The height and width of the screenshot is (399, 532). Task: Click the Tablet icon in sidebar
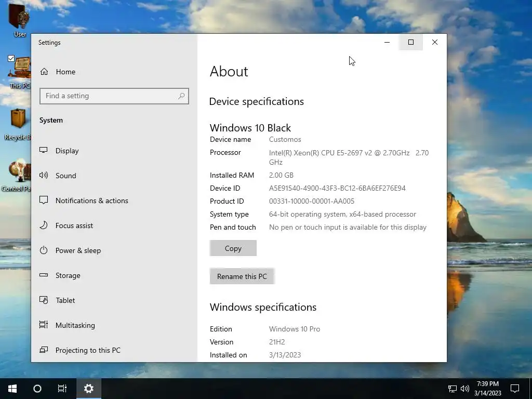coord(44,300)
